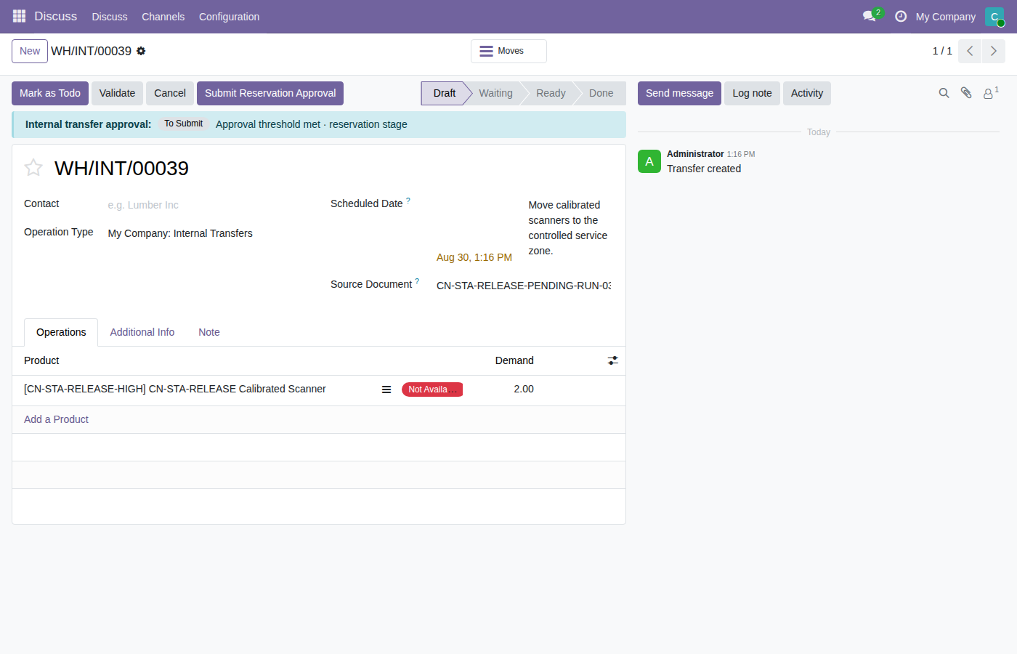This screenshot has width=1017, height=654.
Task: Open the Moves smart button
Action: pyautogui.click(x=508, y=51)
